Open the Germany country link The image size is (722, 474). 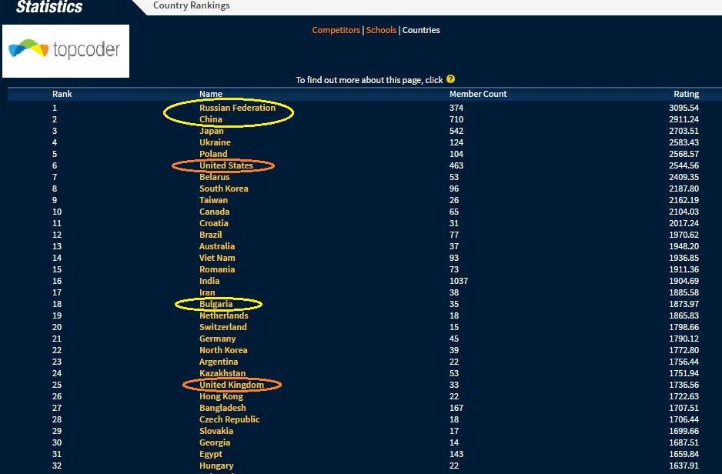(x=217, y=339)
